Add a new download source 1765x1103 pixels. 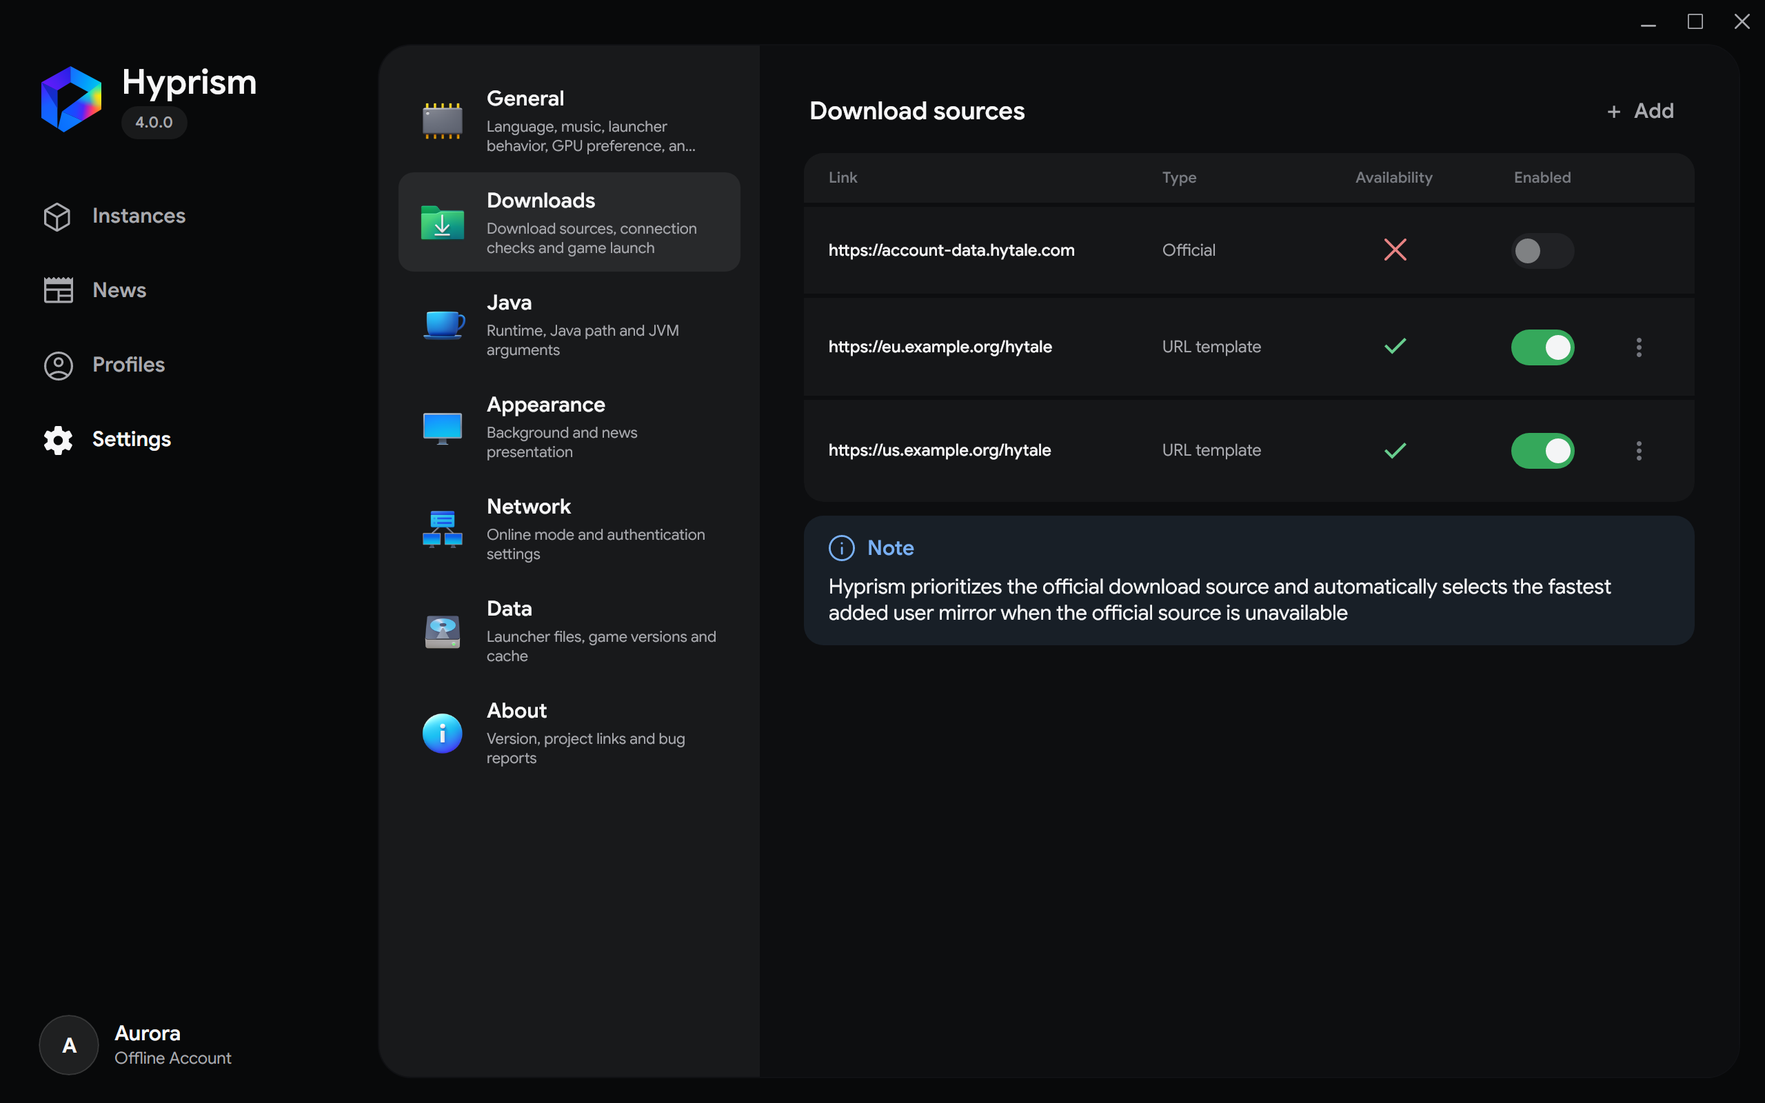coord(1640,111)
